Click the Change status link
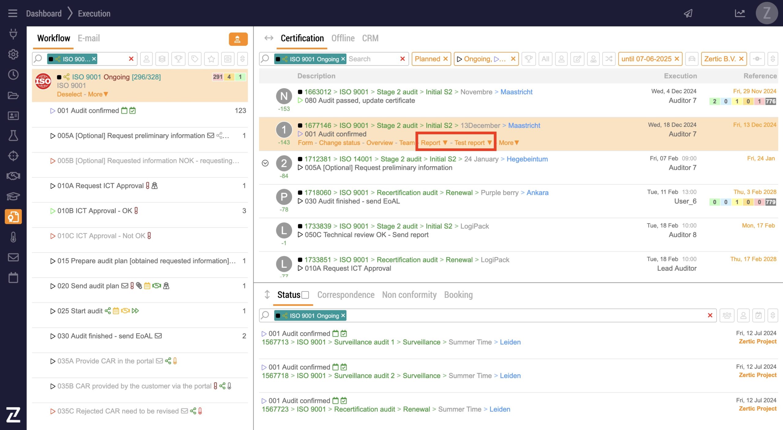The width and height of the screenshot is (783, 430). pyautogui.click(x=339, y=143)
